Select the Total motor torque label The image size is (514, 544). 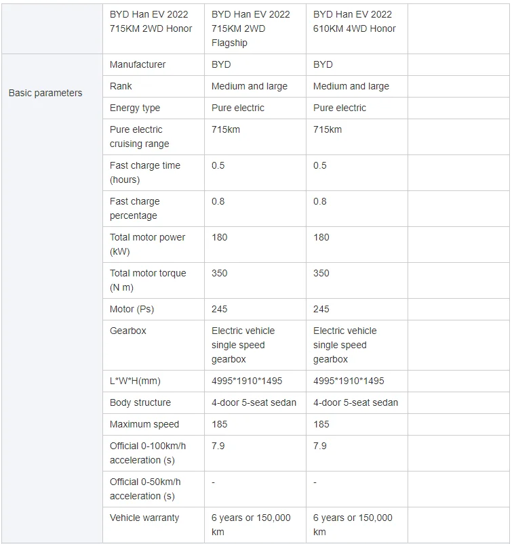pyautogui.click(x=148, y=280)
